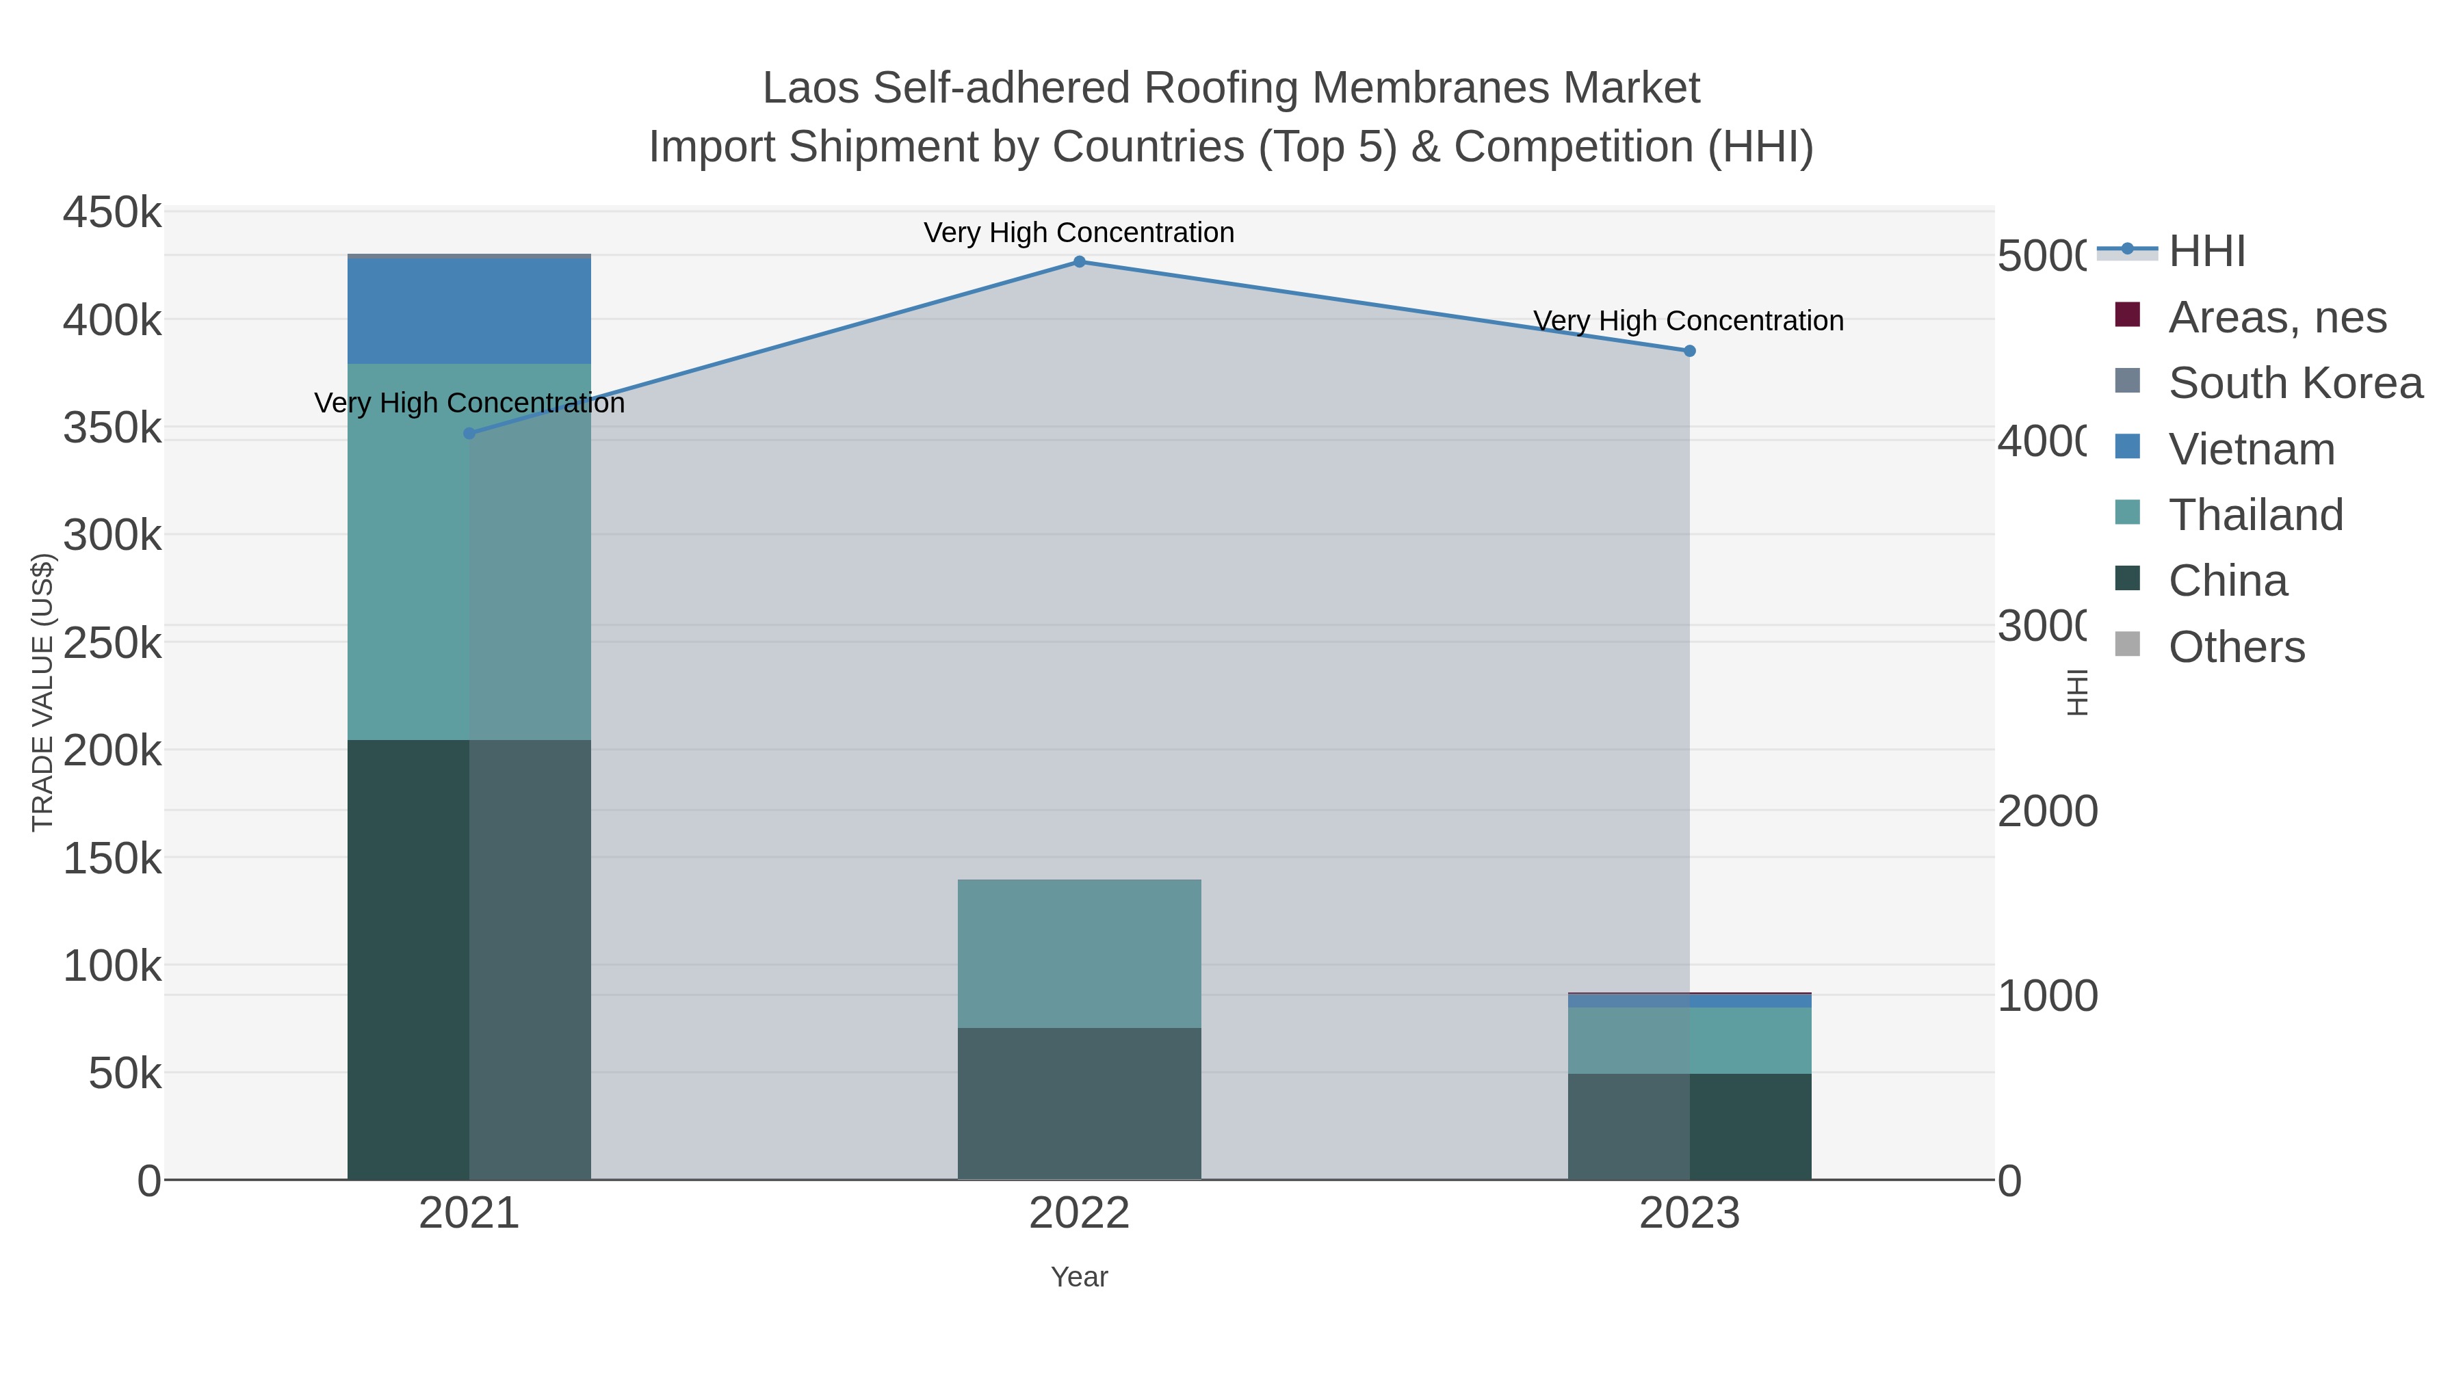Click Very High Concentration label above 2021
2463x1385 pixels.
[x=469, y=402]
